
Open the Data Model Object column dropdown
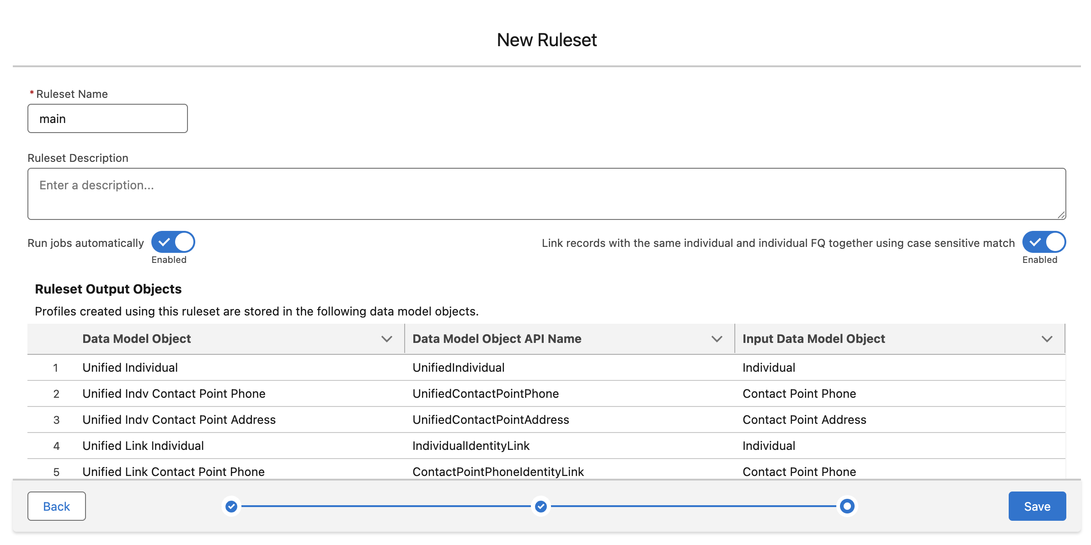click(x=386, y=339)
